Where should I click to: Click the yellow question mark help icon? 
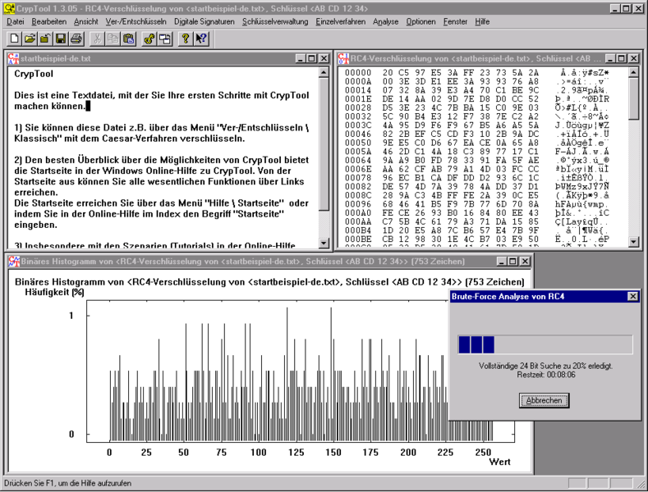[x=185, y=39]
